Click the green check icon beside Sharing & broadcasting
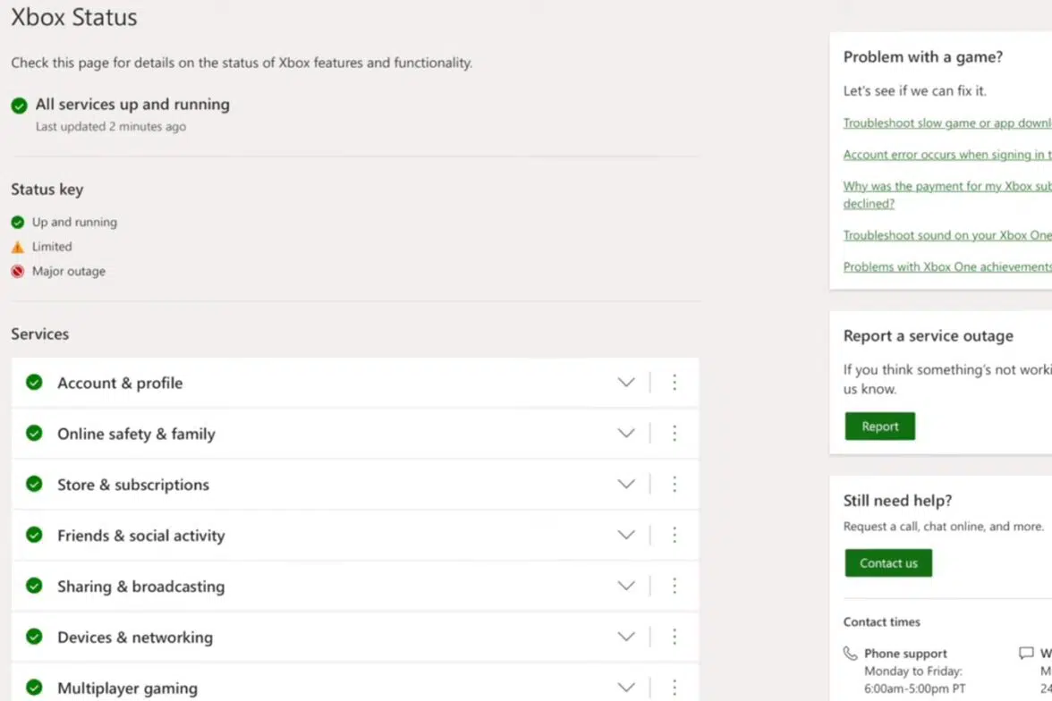Screen dimensions: 1052x701 [x=34, y=586]
